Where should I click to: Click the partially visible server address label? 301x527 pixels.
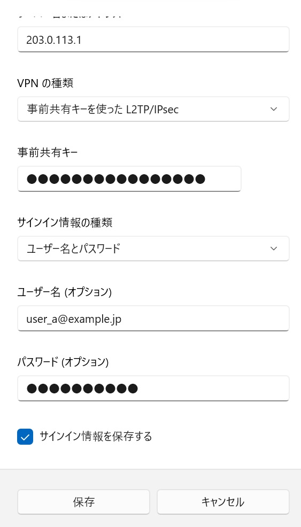tap(69, 15)
